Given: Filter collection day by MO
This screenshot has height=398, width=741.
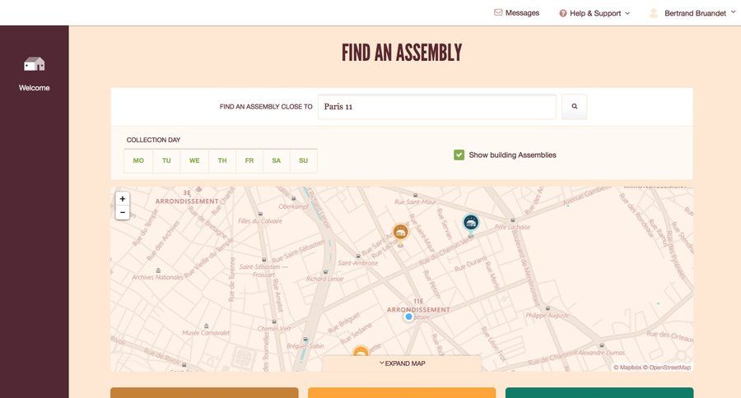Looking at the screenshot, I should pyautogui.click(x=138, y=160).
